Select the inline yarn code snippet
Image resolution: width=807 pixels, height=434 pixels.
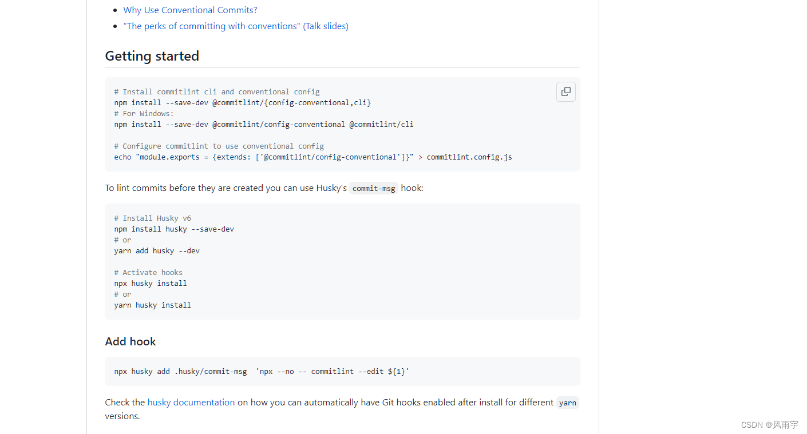coord(567,402)
